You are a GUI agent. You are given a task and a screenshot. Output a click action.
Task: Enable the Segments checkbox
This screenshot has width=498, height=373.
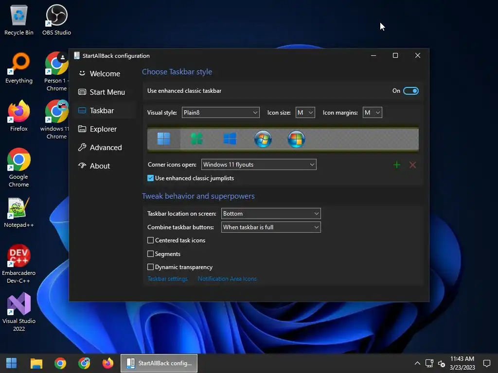click(151, 254)
